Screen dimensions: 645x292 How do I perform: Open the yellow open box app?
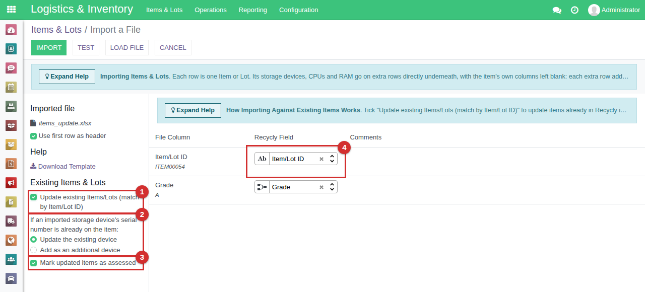11,144
